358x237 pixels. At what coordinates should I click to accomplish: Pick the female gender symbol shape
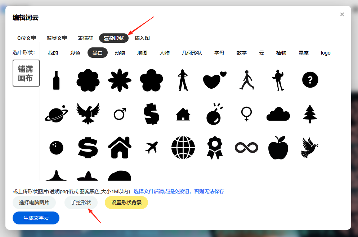pos(246,114)
